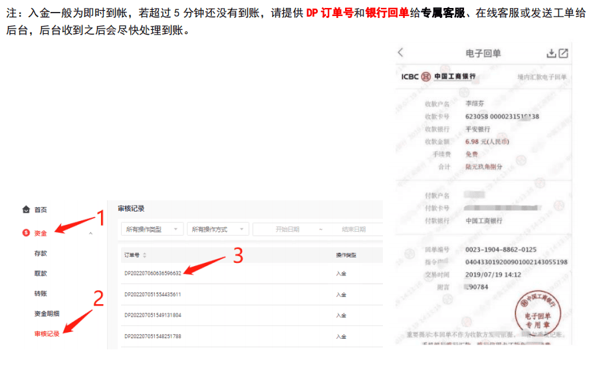Select 转账 in the sidebar

(x=41, y=293)
